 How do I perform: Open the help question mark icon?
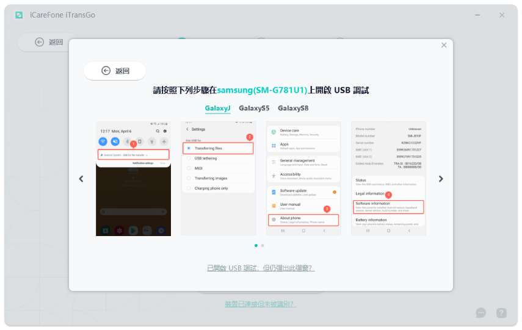tap(501, 313)
